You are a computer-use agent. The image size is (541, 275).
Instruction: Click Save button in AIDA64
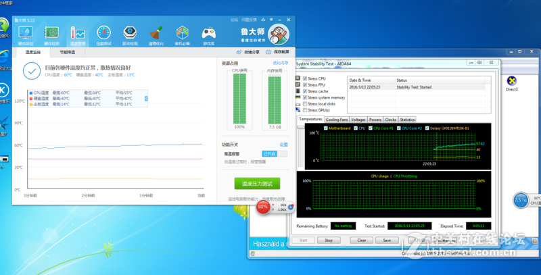tap(387, 240)
